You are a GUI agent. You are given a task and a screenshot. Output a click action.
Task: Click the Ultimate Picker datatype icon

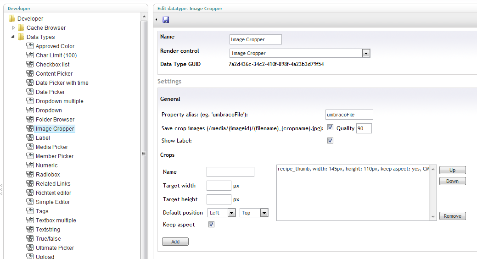coord(30,248)
